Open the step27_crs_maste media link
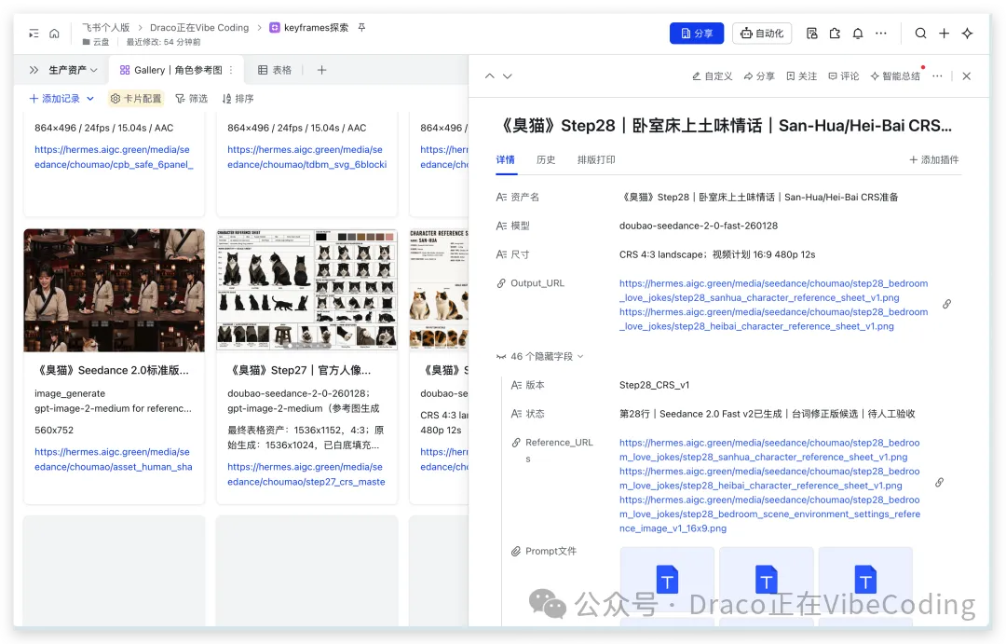The image size is (1006, 644). click(306, 473)
